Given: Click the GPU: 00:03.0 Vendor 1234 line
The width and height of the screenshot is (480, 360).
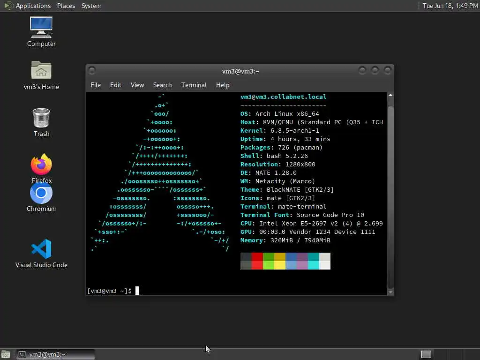Looking at the screenshot, I should click(x=308, y=232).
